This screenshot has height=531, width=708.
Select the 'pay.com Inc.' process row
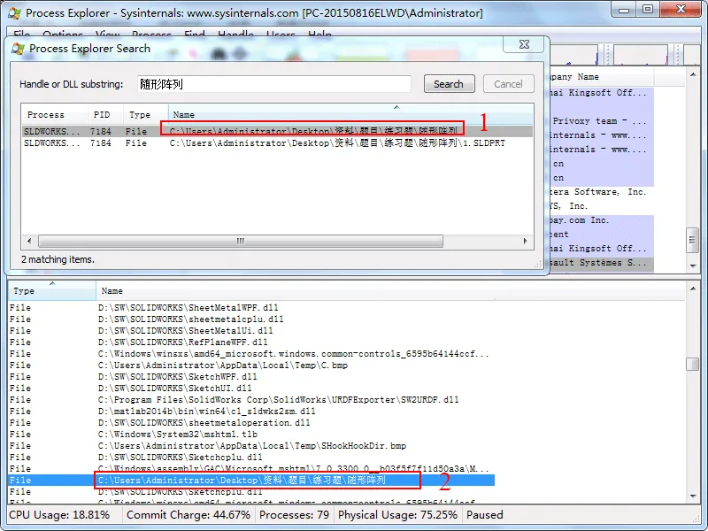click(602, 220)
